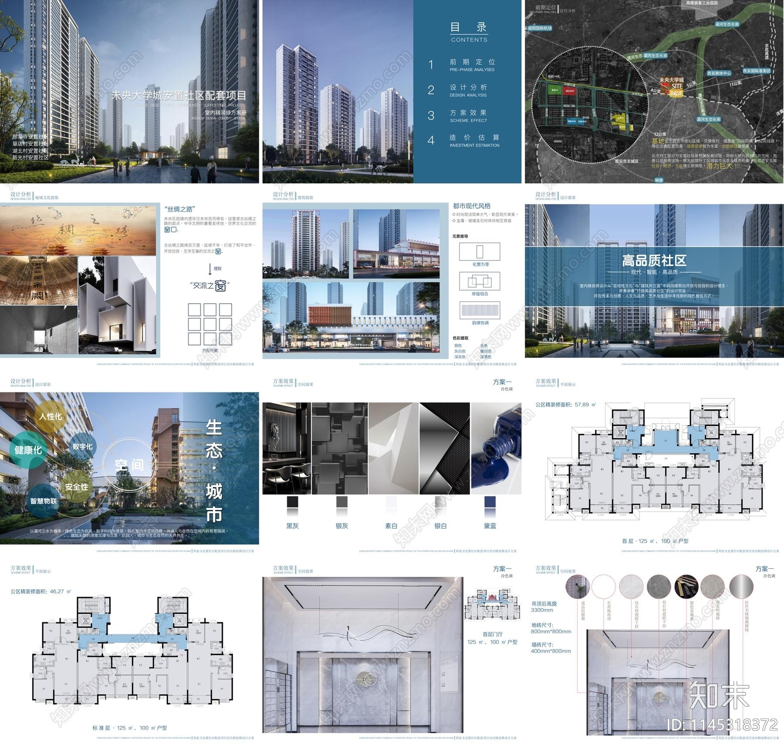
Task: Click the 韵律协调 element diagram
Action: tap(480, 310)
